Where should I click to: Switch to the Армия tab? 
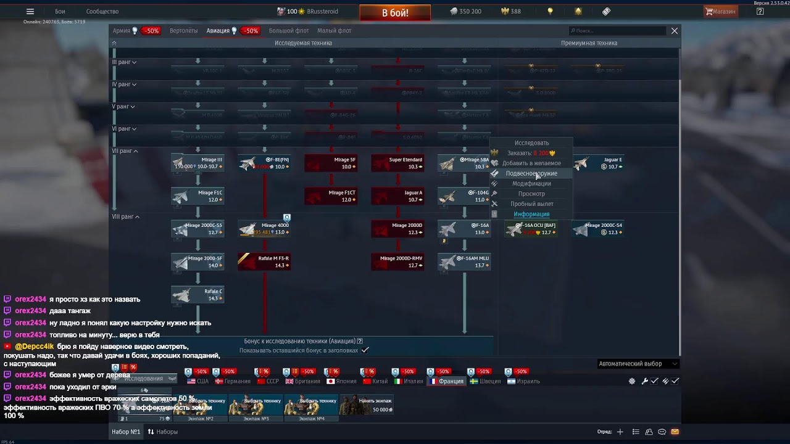click(x=122, y=30)
